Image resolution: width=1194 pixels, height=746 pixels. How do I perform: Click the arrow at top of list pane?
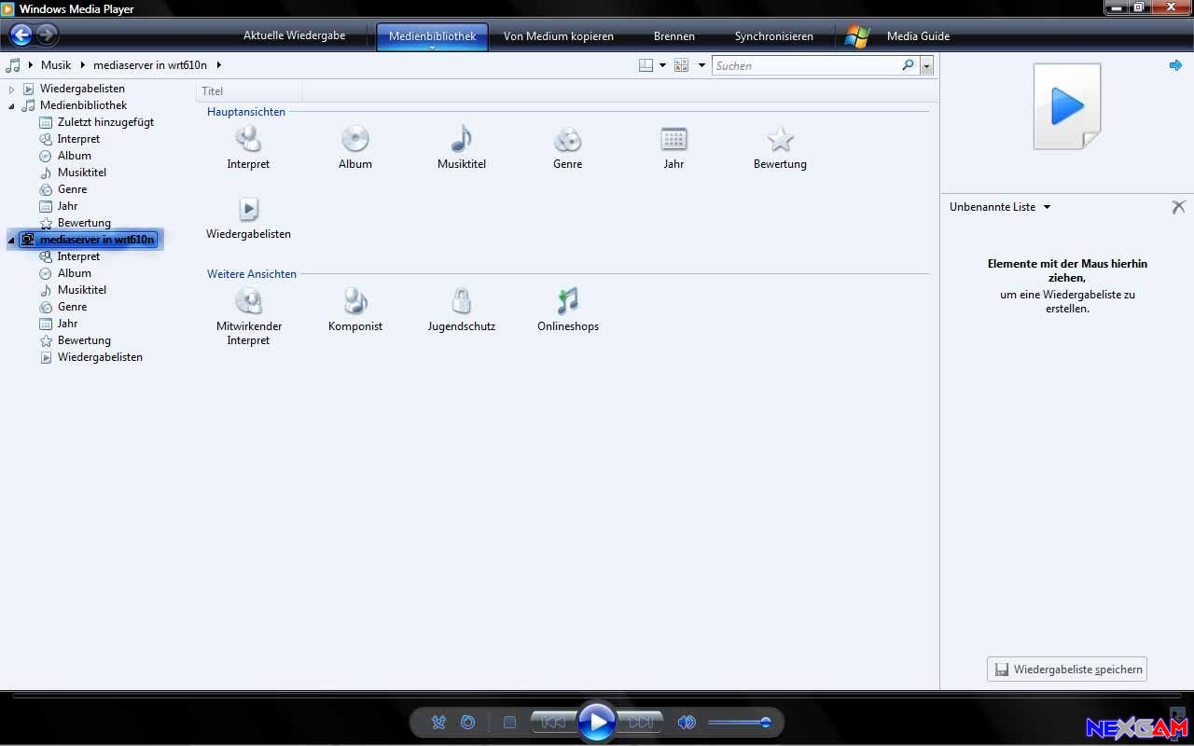pyautogui.click(x=1175, y=65)
